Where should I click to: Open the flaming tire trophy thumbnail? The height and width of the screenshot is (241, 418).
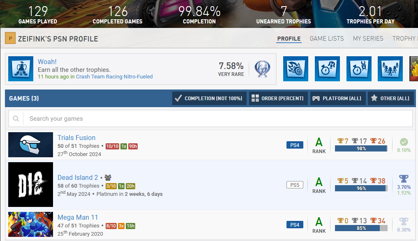coord(296,69)
